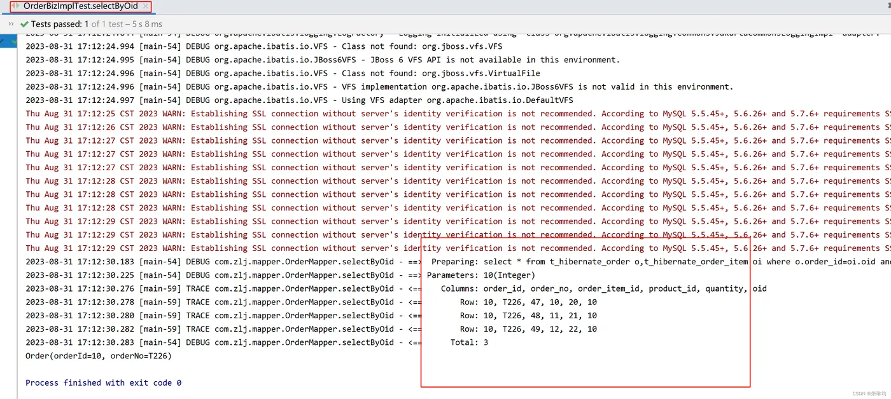Click 'Process finished with exit code 0'
This screenshot has height=399, width=891.
click(x=104, y=382)
